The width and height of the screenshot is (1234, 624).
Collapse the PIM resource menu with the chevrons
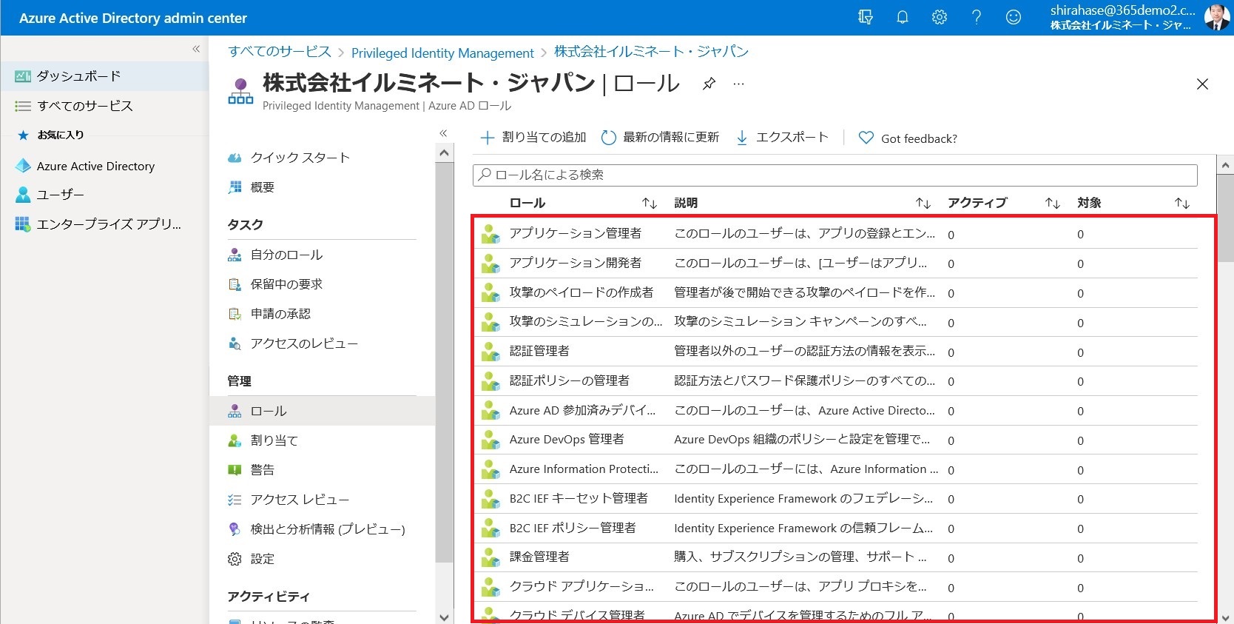click(x=443, y=133)
